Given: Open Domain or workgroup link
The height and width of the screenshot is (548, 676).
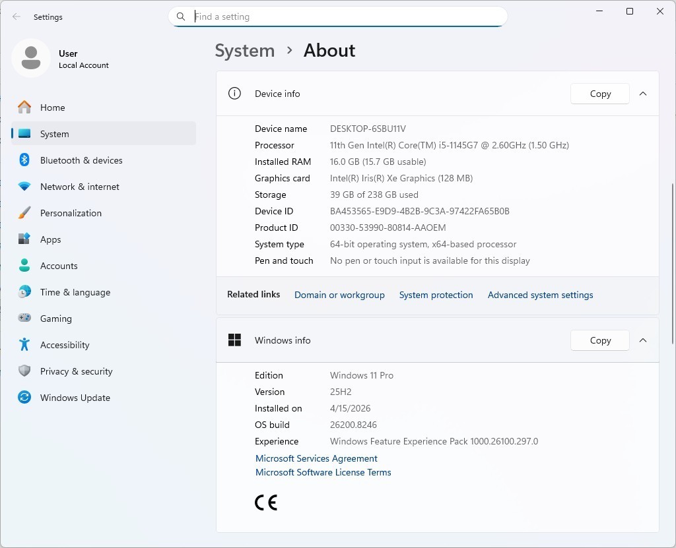Looking at the screenshot, I should click(339, 295).
